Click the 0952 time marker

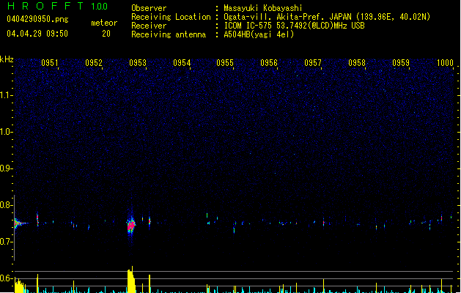point(94,62)
